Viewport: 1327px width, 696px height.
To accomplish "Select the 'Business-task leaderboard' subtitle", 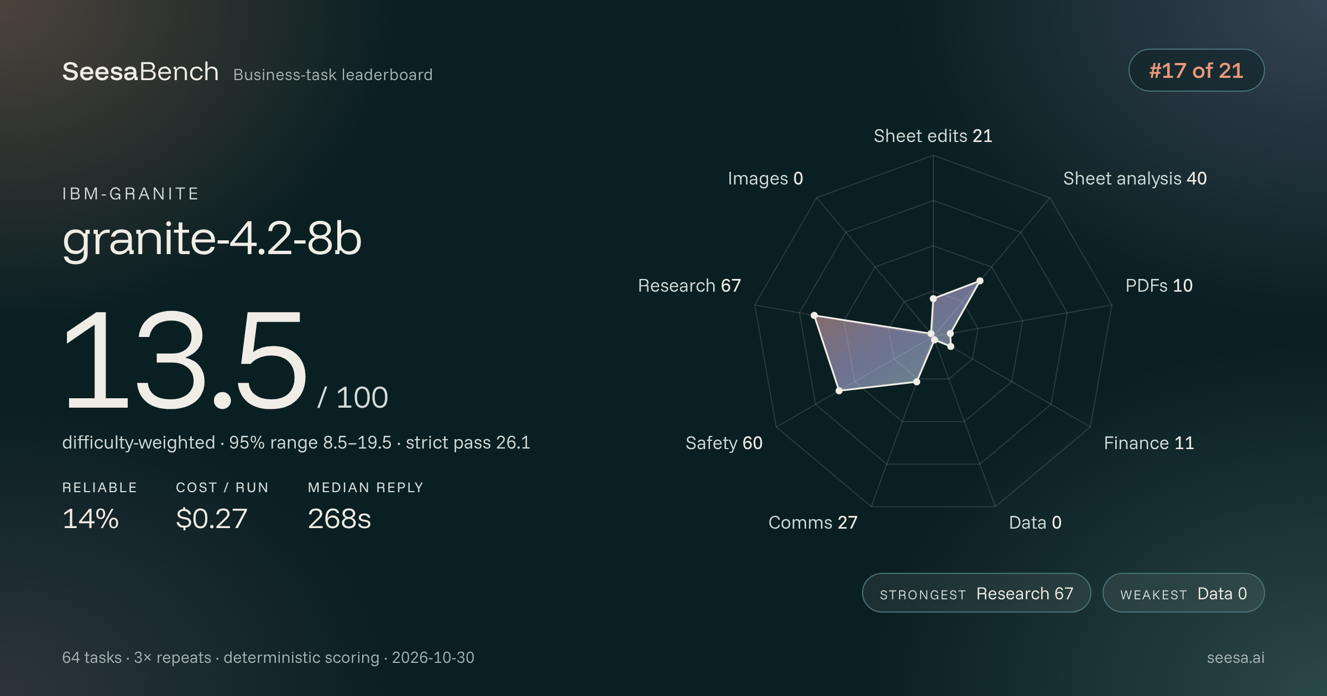I will pyautogui.click(x=333, y=75).
